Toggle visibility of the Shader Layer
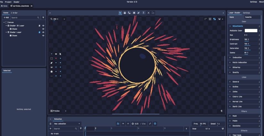The width and height of the screenshot is (264, 136). point(43,32)
